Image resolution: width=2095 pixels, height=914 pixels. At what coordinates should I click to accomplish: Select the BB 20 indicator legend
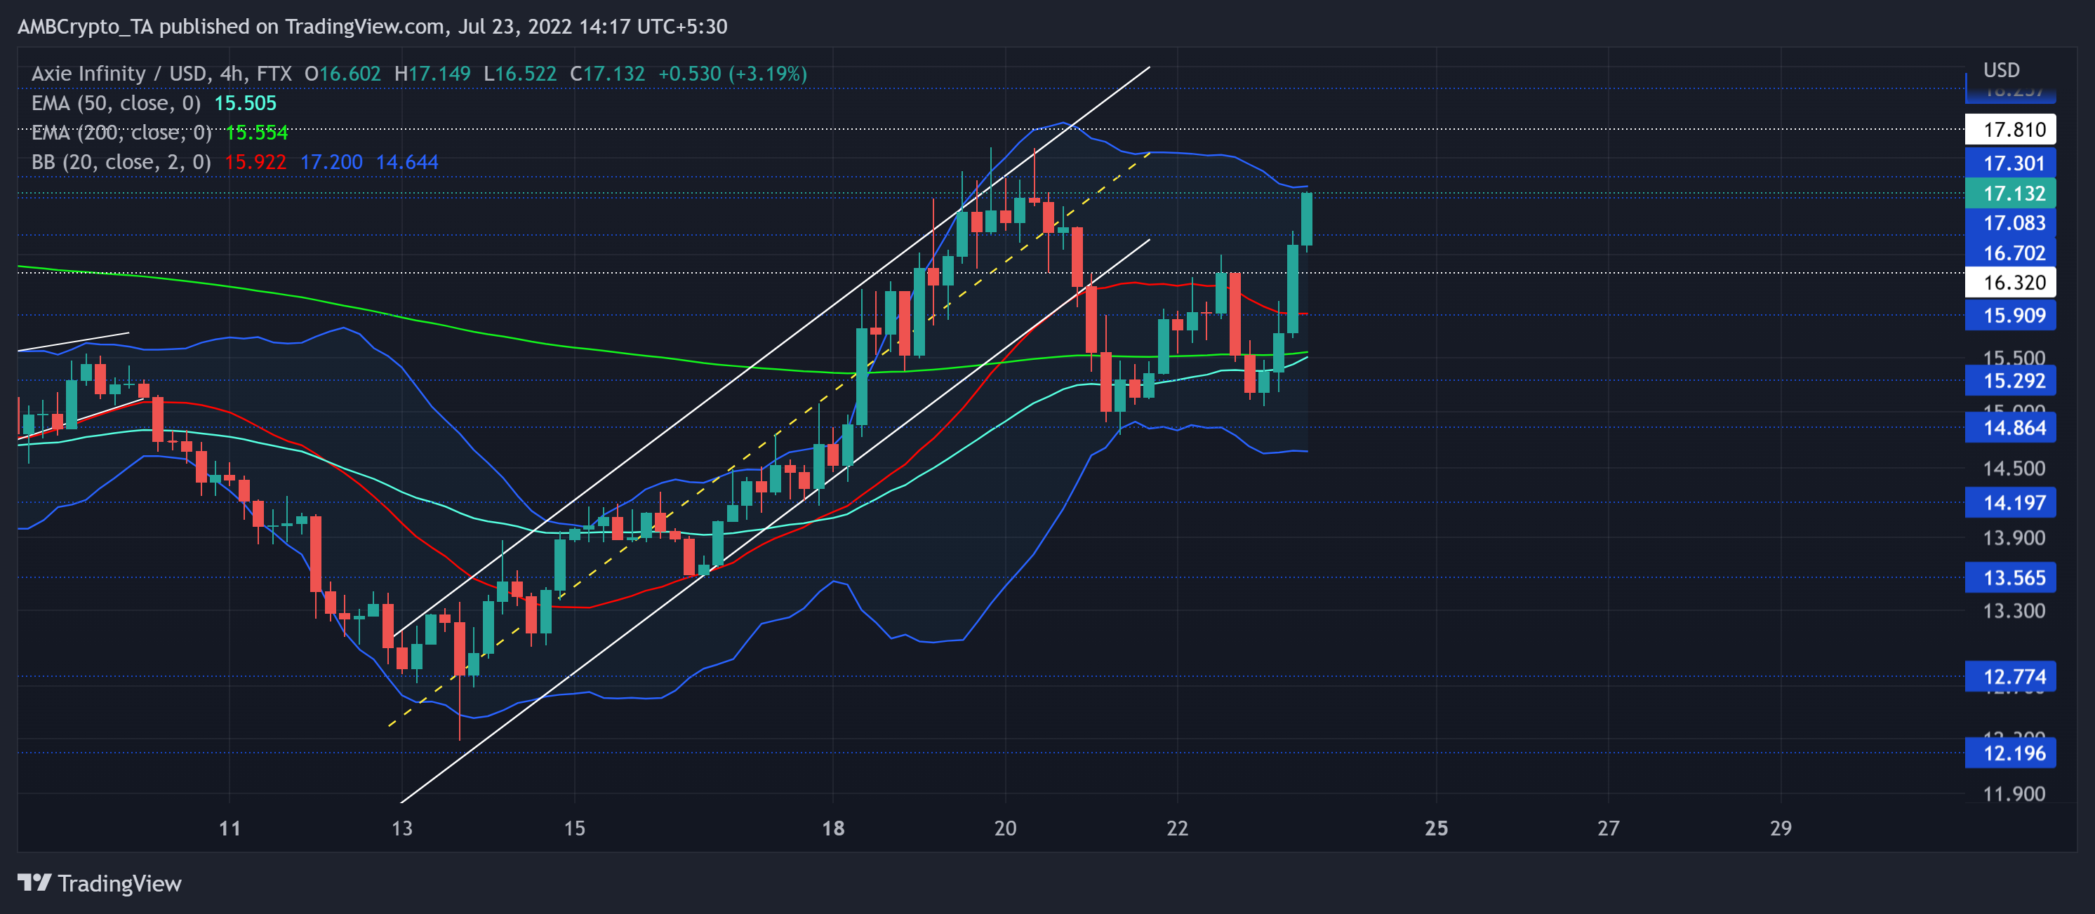pyautogui.click(x=121, y=163)
